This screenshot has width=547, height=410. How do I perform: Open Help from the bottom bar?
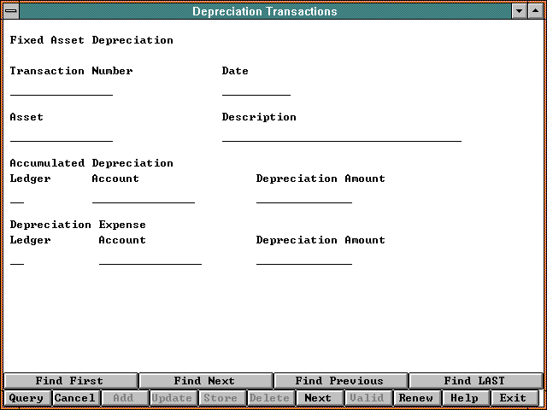tap(465, 398)
